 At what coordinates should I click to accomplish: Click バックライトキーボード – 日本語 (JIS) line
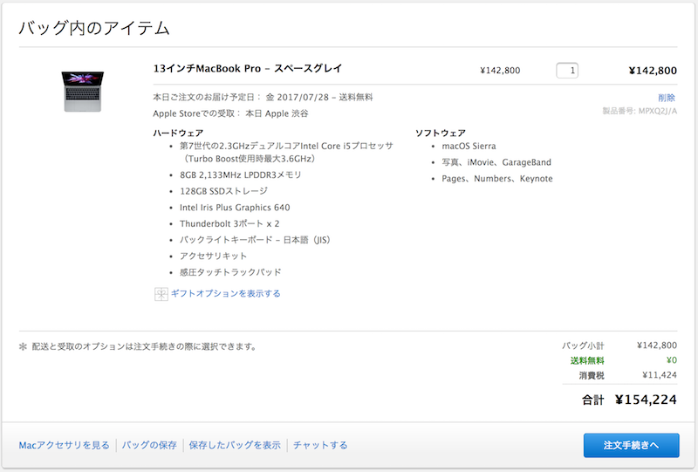(255, 240)
